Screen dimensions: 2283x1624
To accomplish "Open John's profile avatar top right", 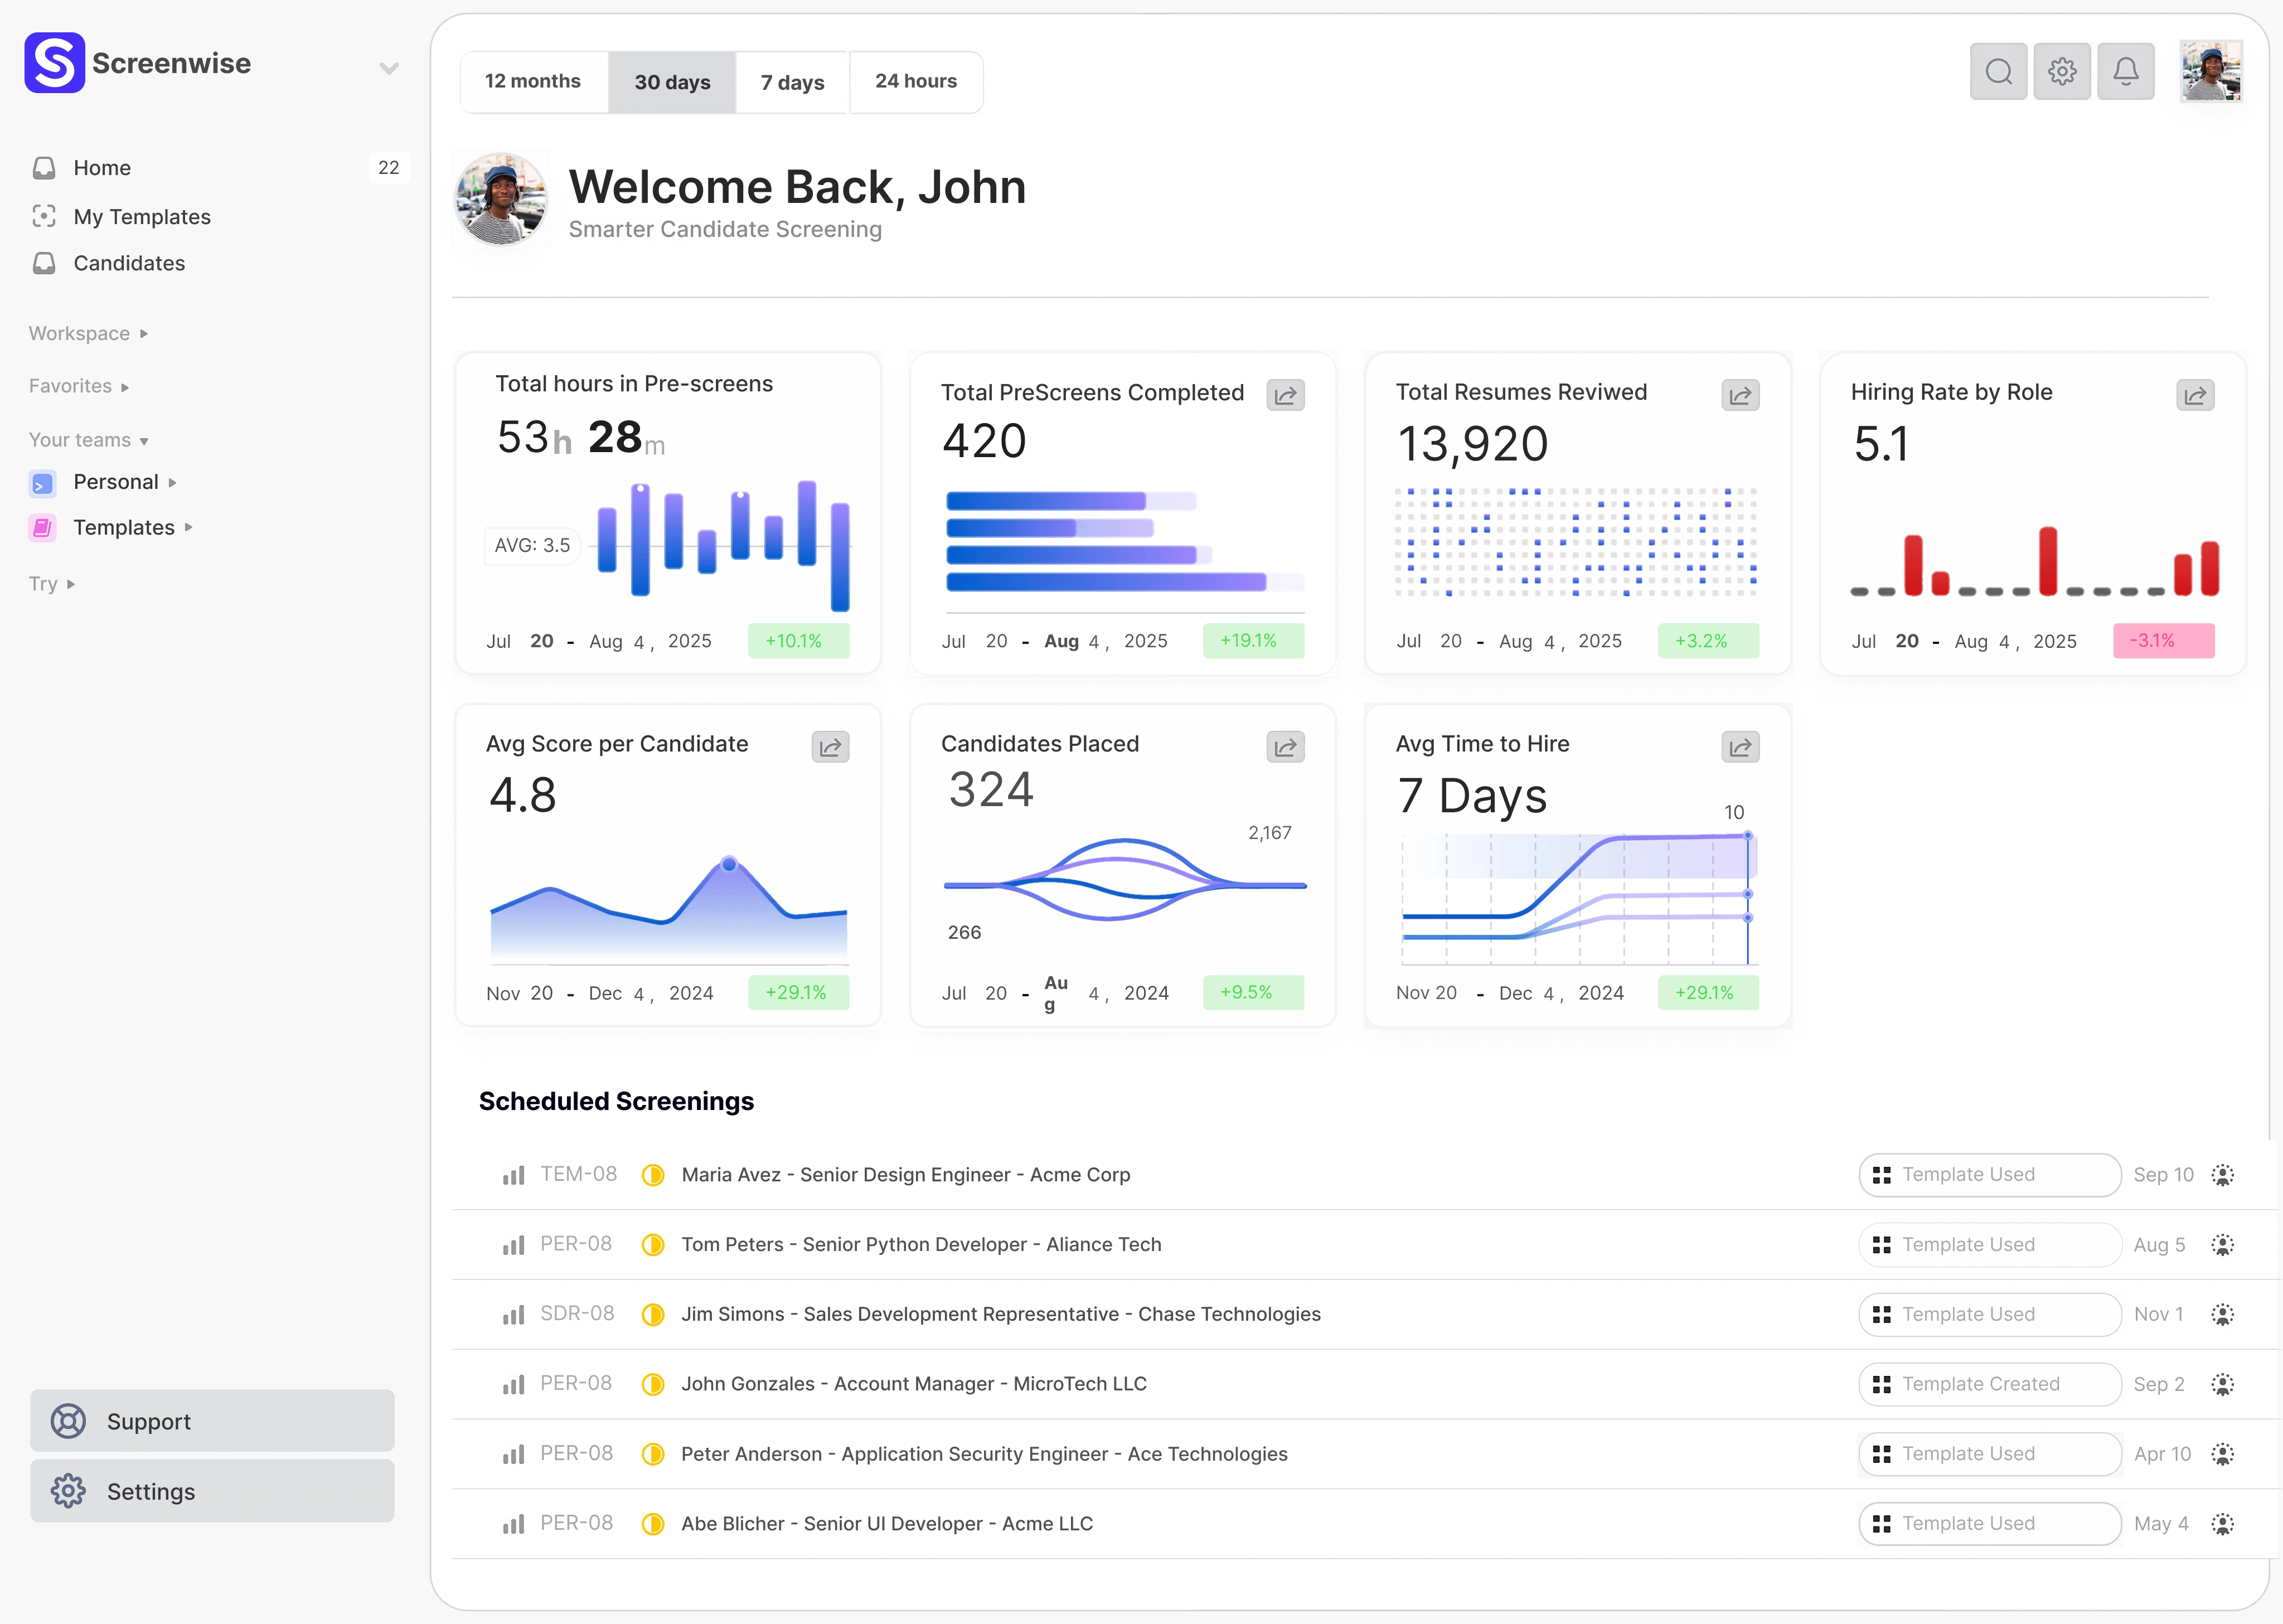I will [2211, 71].
